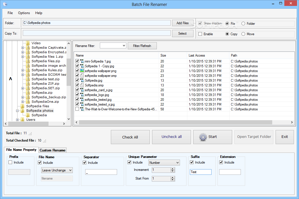
Task: Click the Select button for Copy To
Action: 183,33
